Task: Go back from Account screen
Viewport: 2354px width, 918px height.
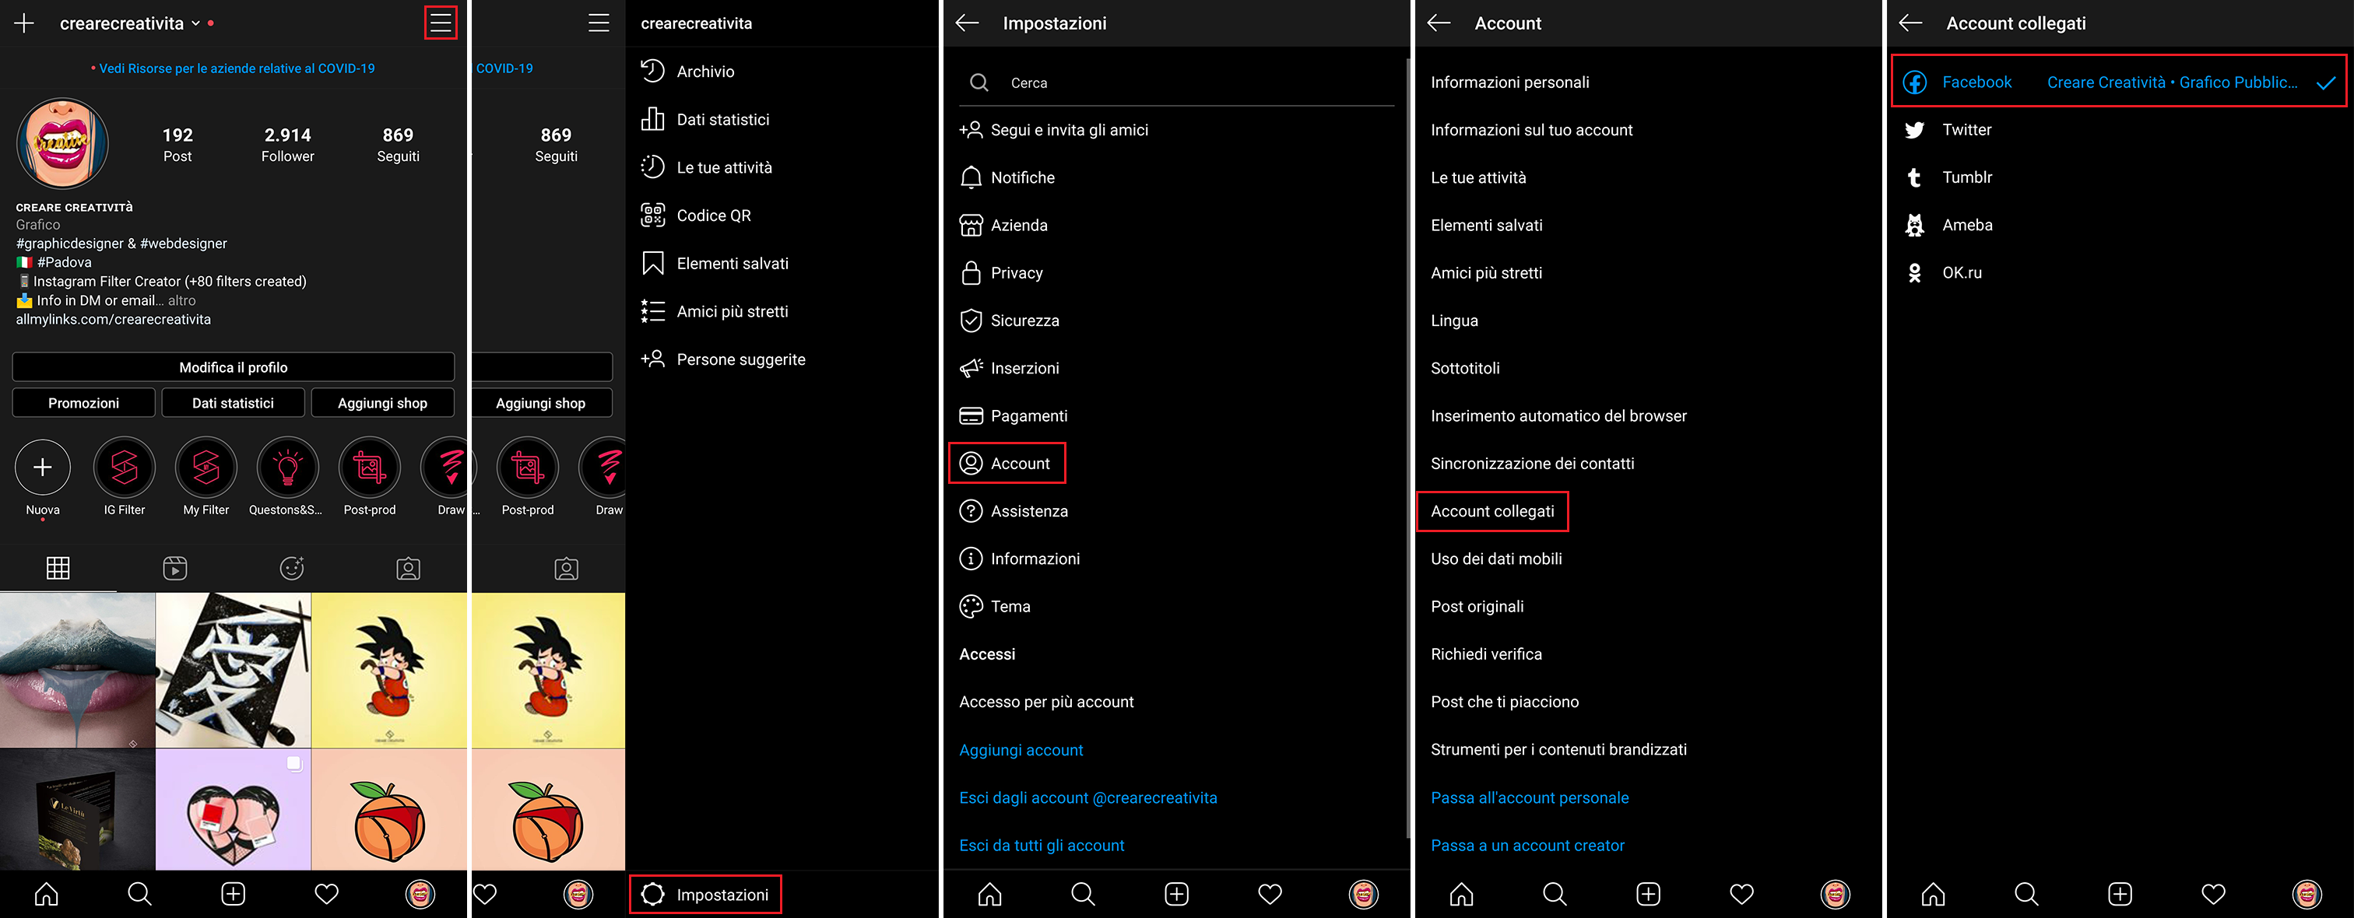Action: pos(1439,23)
